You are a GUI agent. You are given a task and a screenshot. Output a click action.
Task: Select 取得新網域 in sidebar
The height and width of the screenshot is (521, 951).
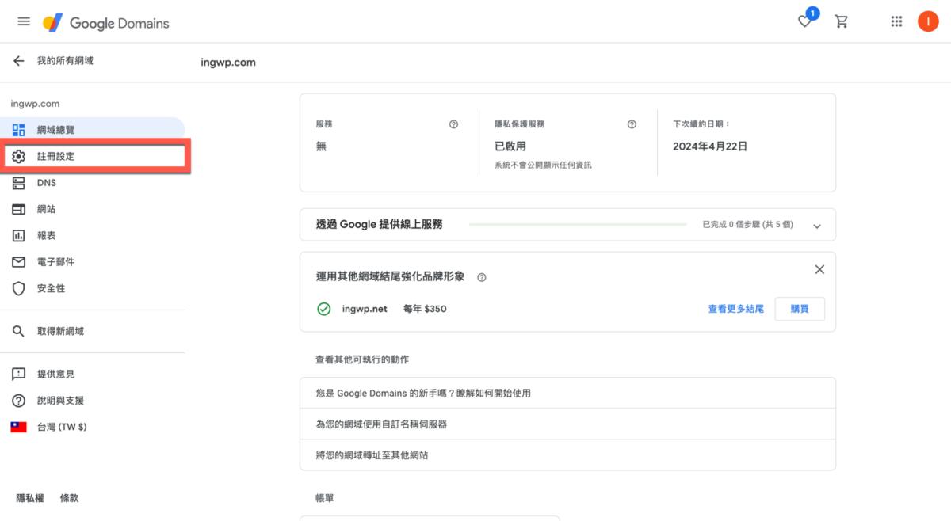coord(92,331)
